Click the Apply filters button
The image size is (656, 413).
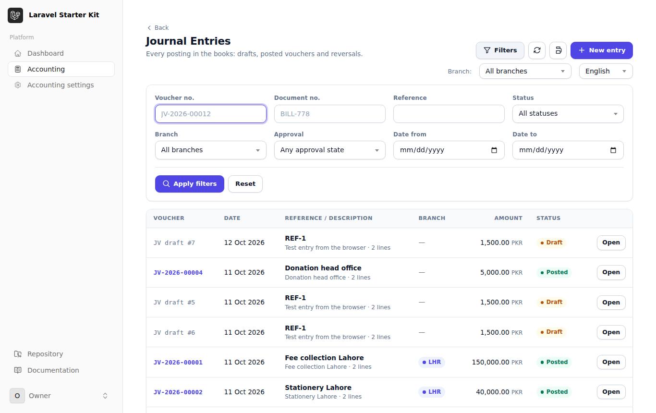pos(190,184)
